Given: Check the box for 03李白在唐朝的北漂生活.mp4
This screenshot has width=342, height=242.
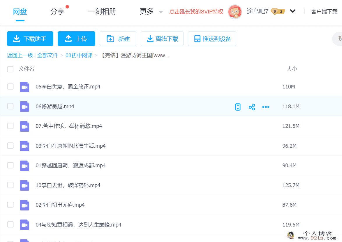Looking at the screenshot, I should pos(10,146).
